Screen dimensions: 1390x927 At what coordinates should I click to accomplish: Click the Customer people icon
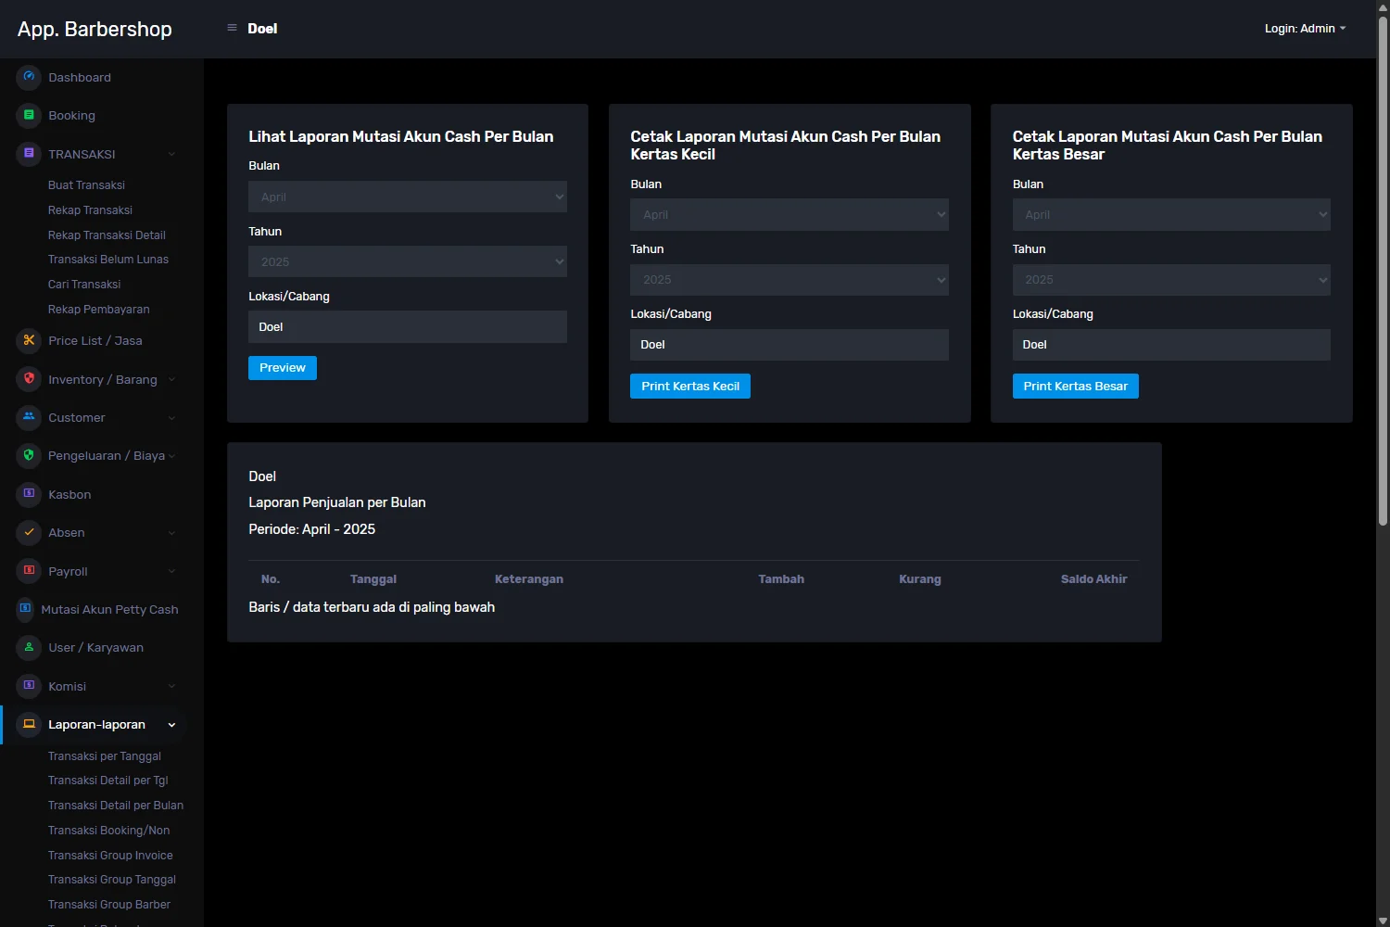coord(29,417)
